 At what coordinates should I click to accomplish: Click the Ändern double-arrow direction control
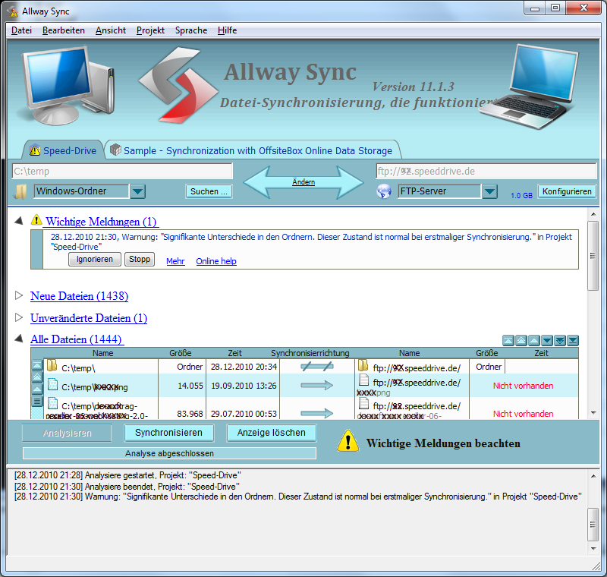point(303,182)
